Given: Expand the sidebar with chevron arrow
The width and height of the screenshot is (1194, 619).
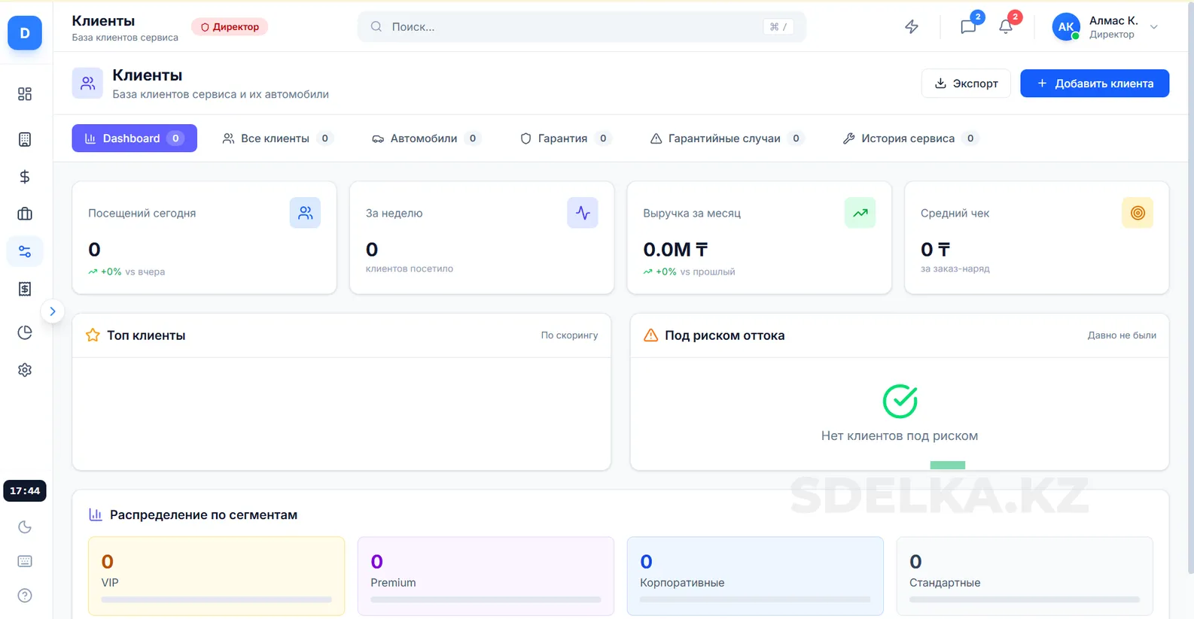Looking at the screenshot, I should [x=53, y=311].
